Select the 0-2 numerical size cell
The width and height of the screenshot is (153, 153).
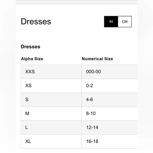tap(109, 86)
